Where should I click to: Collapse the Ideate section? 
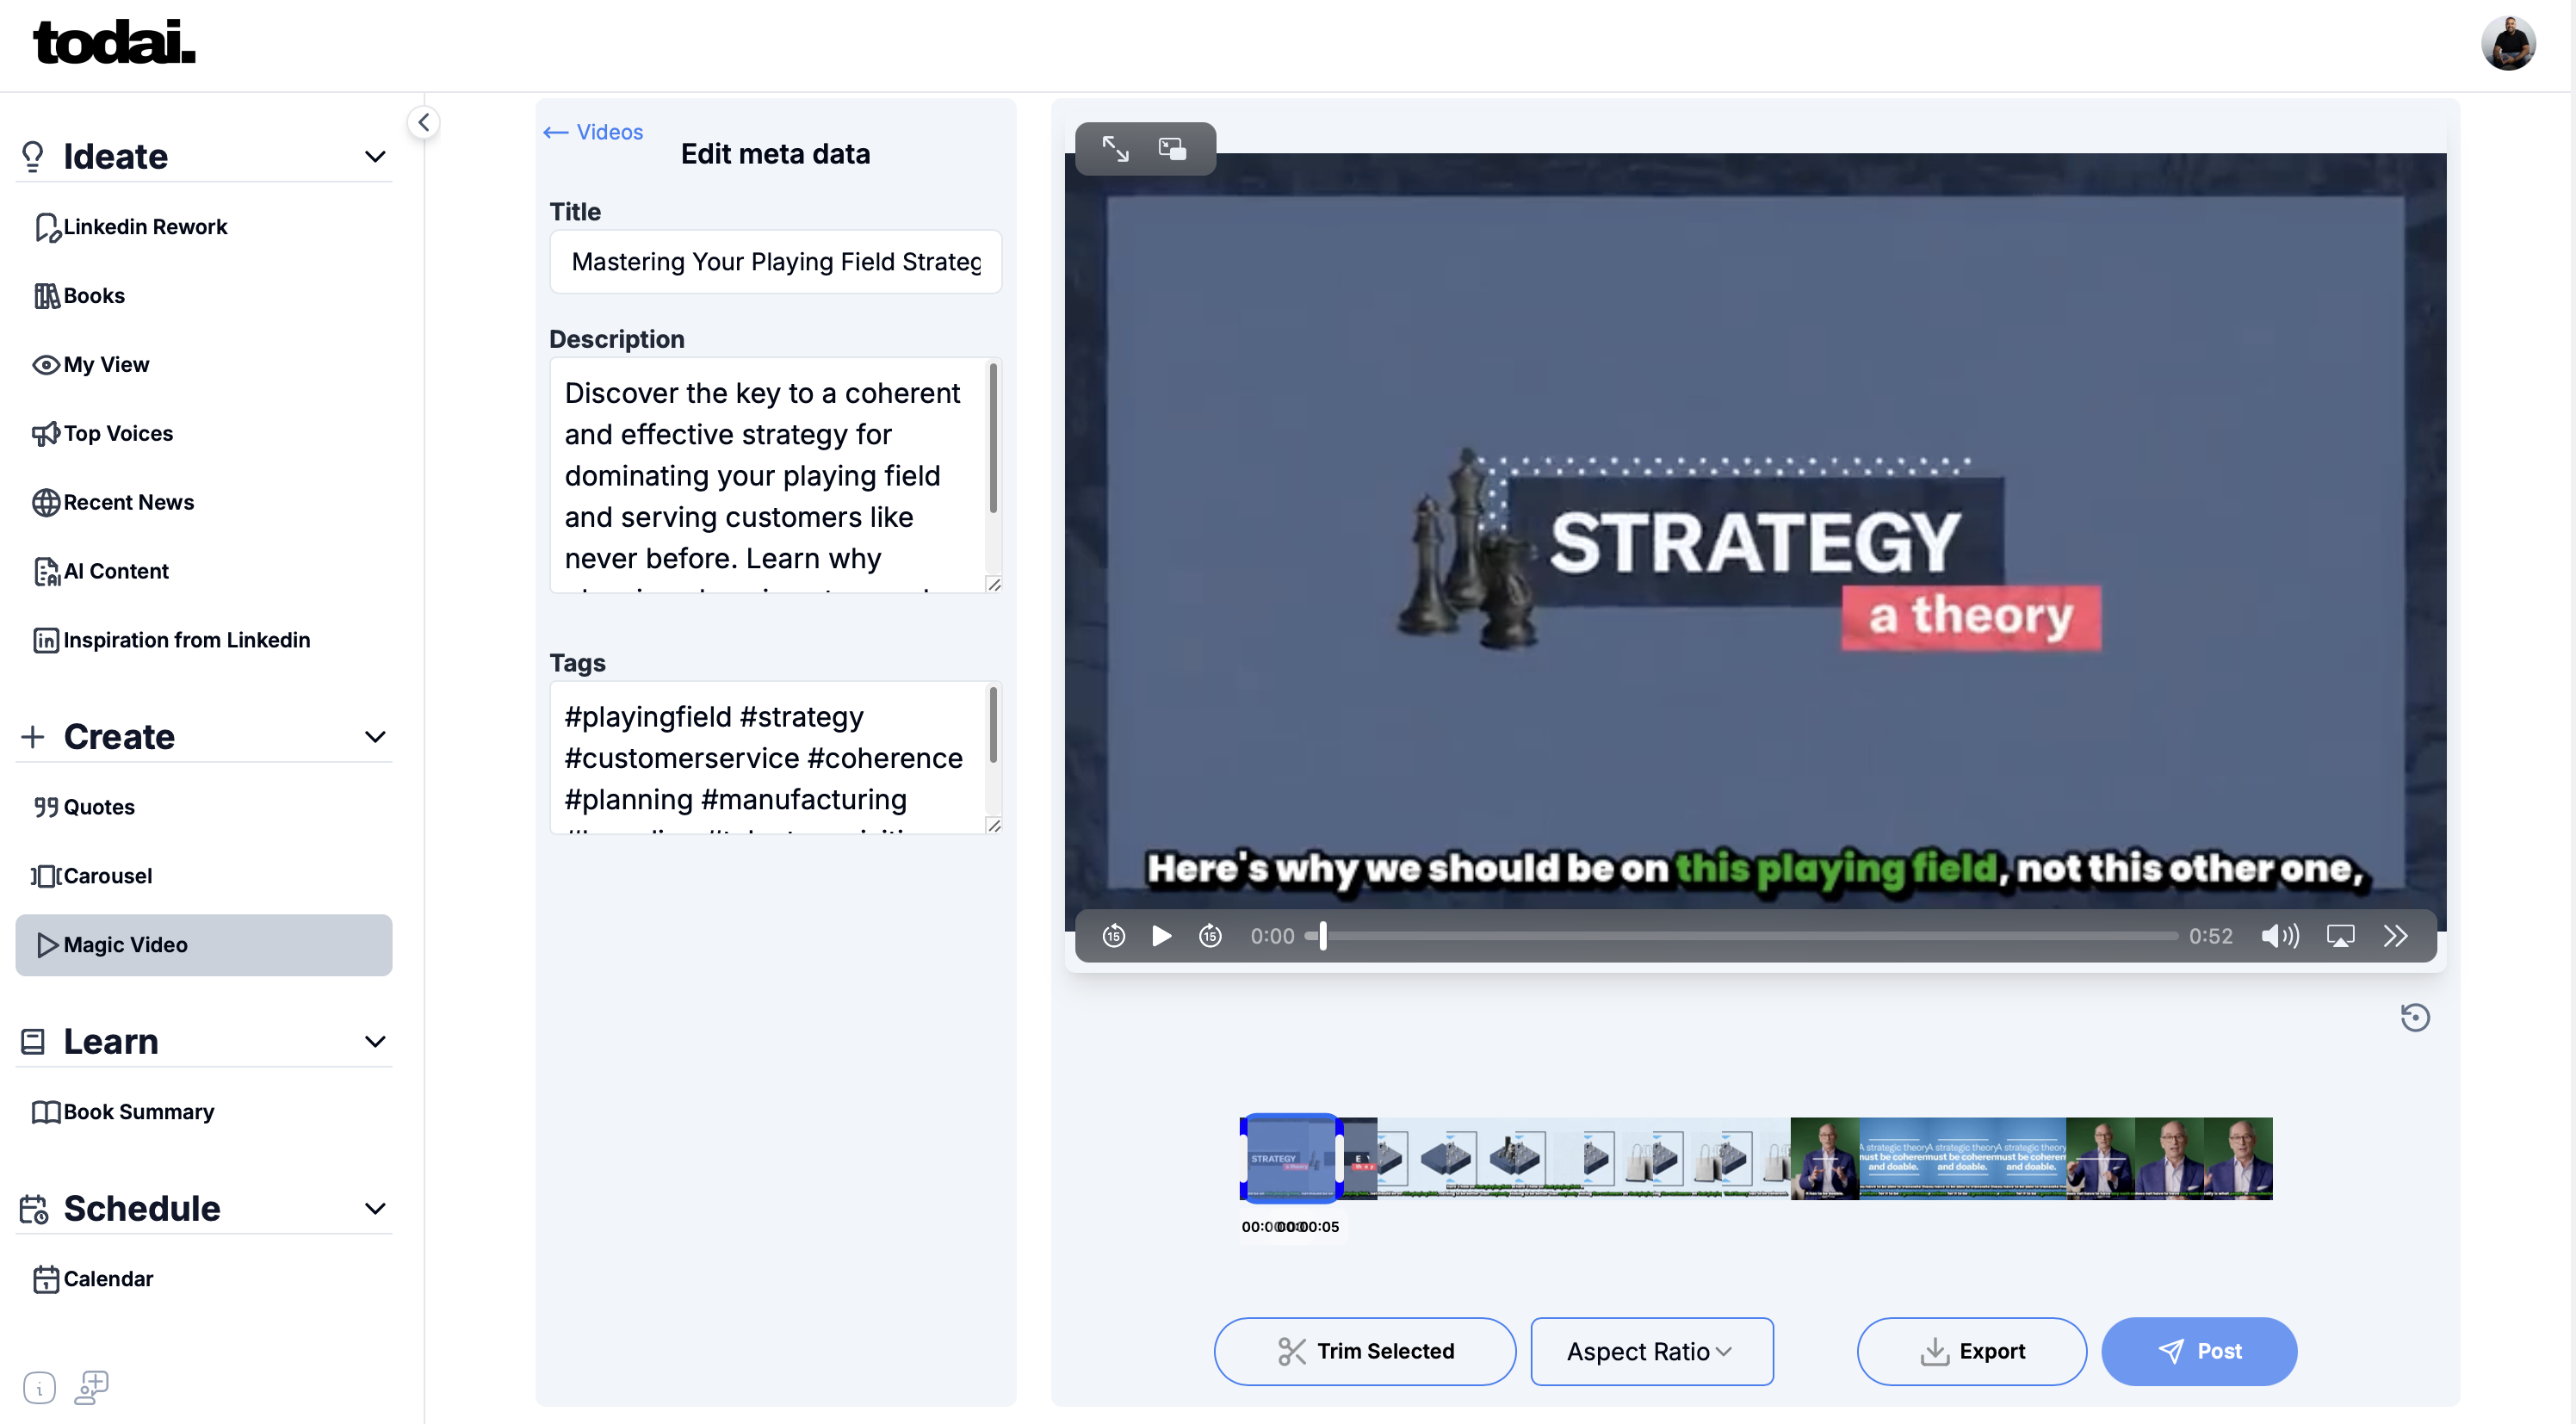click(x=375, y=157)
